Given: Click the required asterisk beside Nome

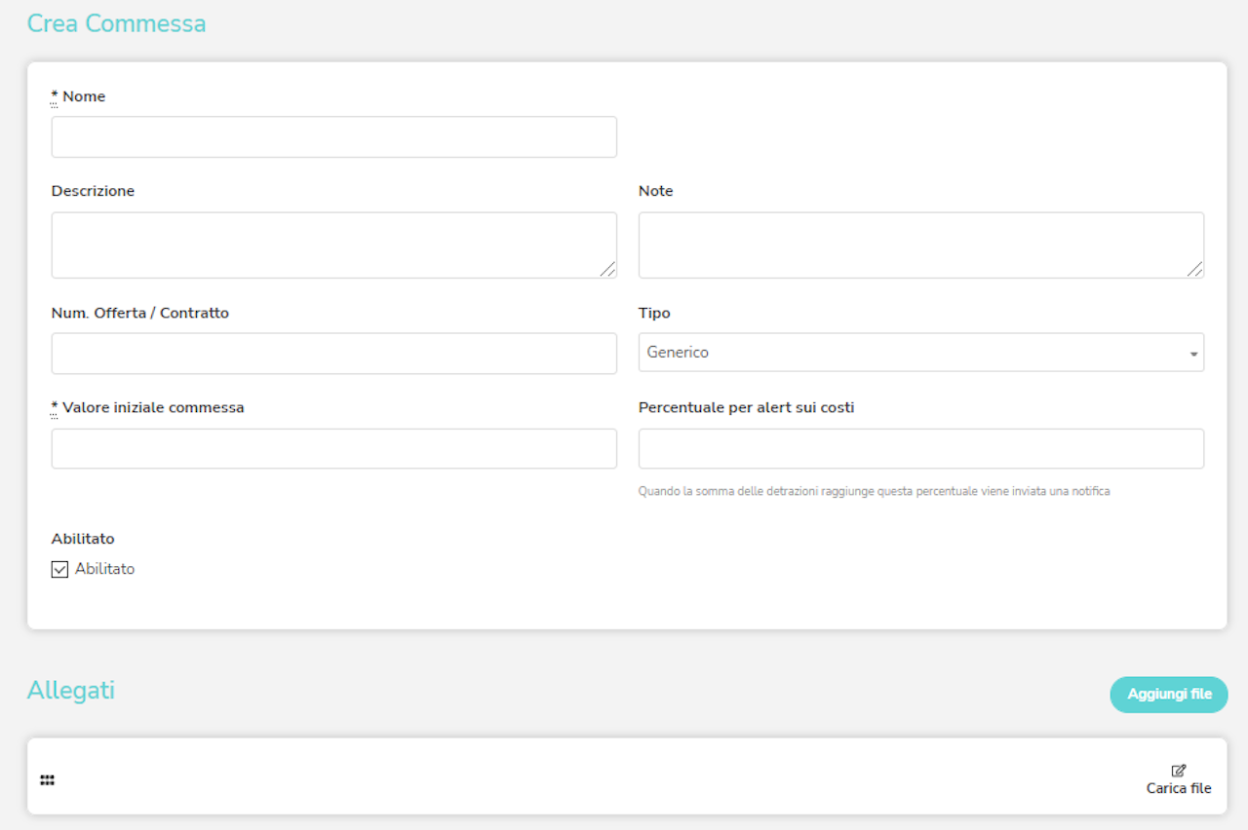Looking at the screenshot, I should pyautogui.click(x=55, y=96).
